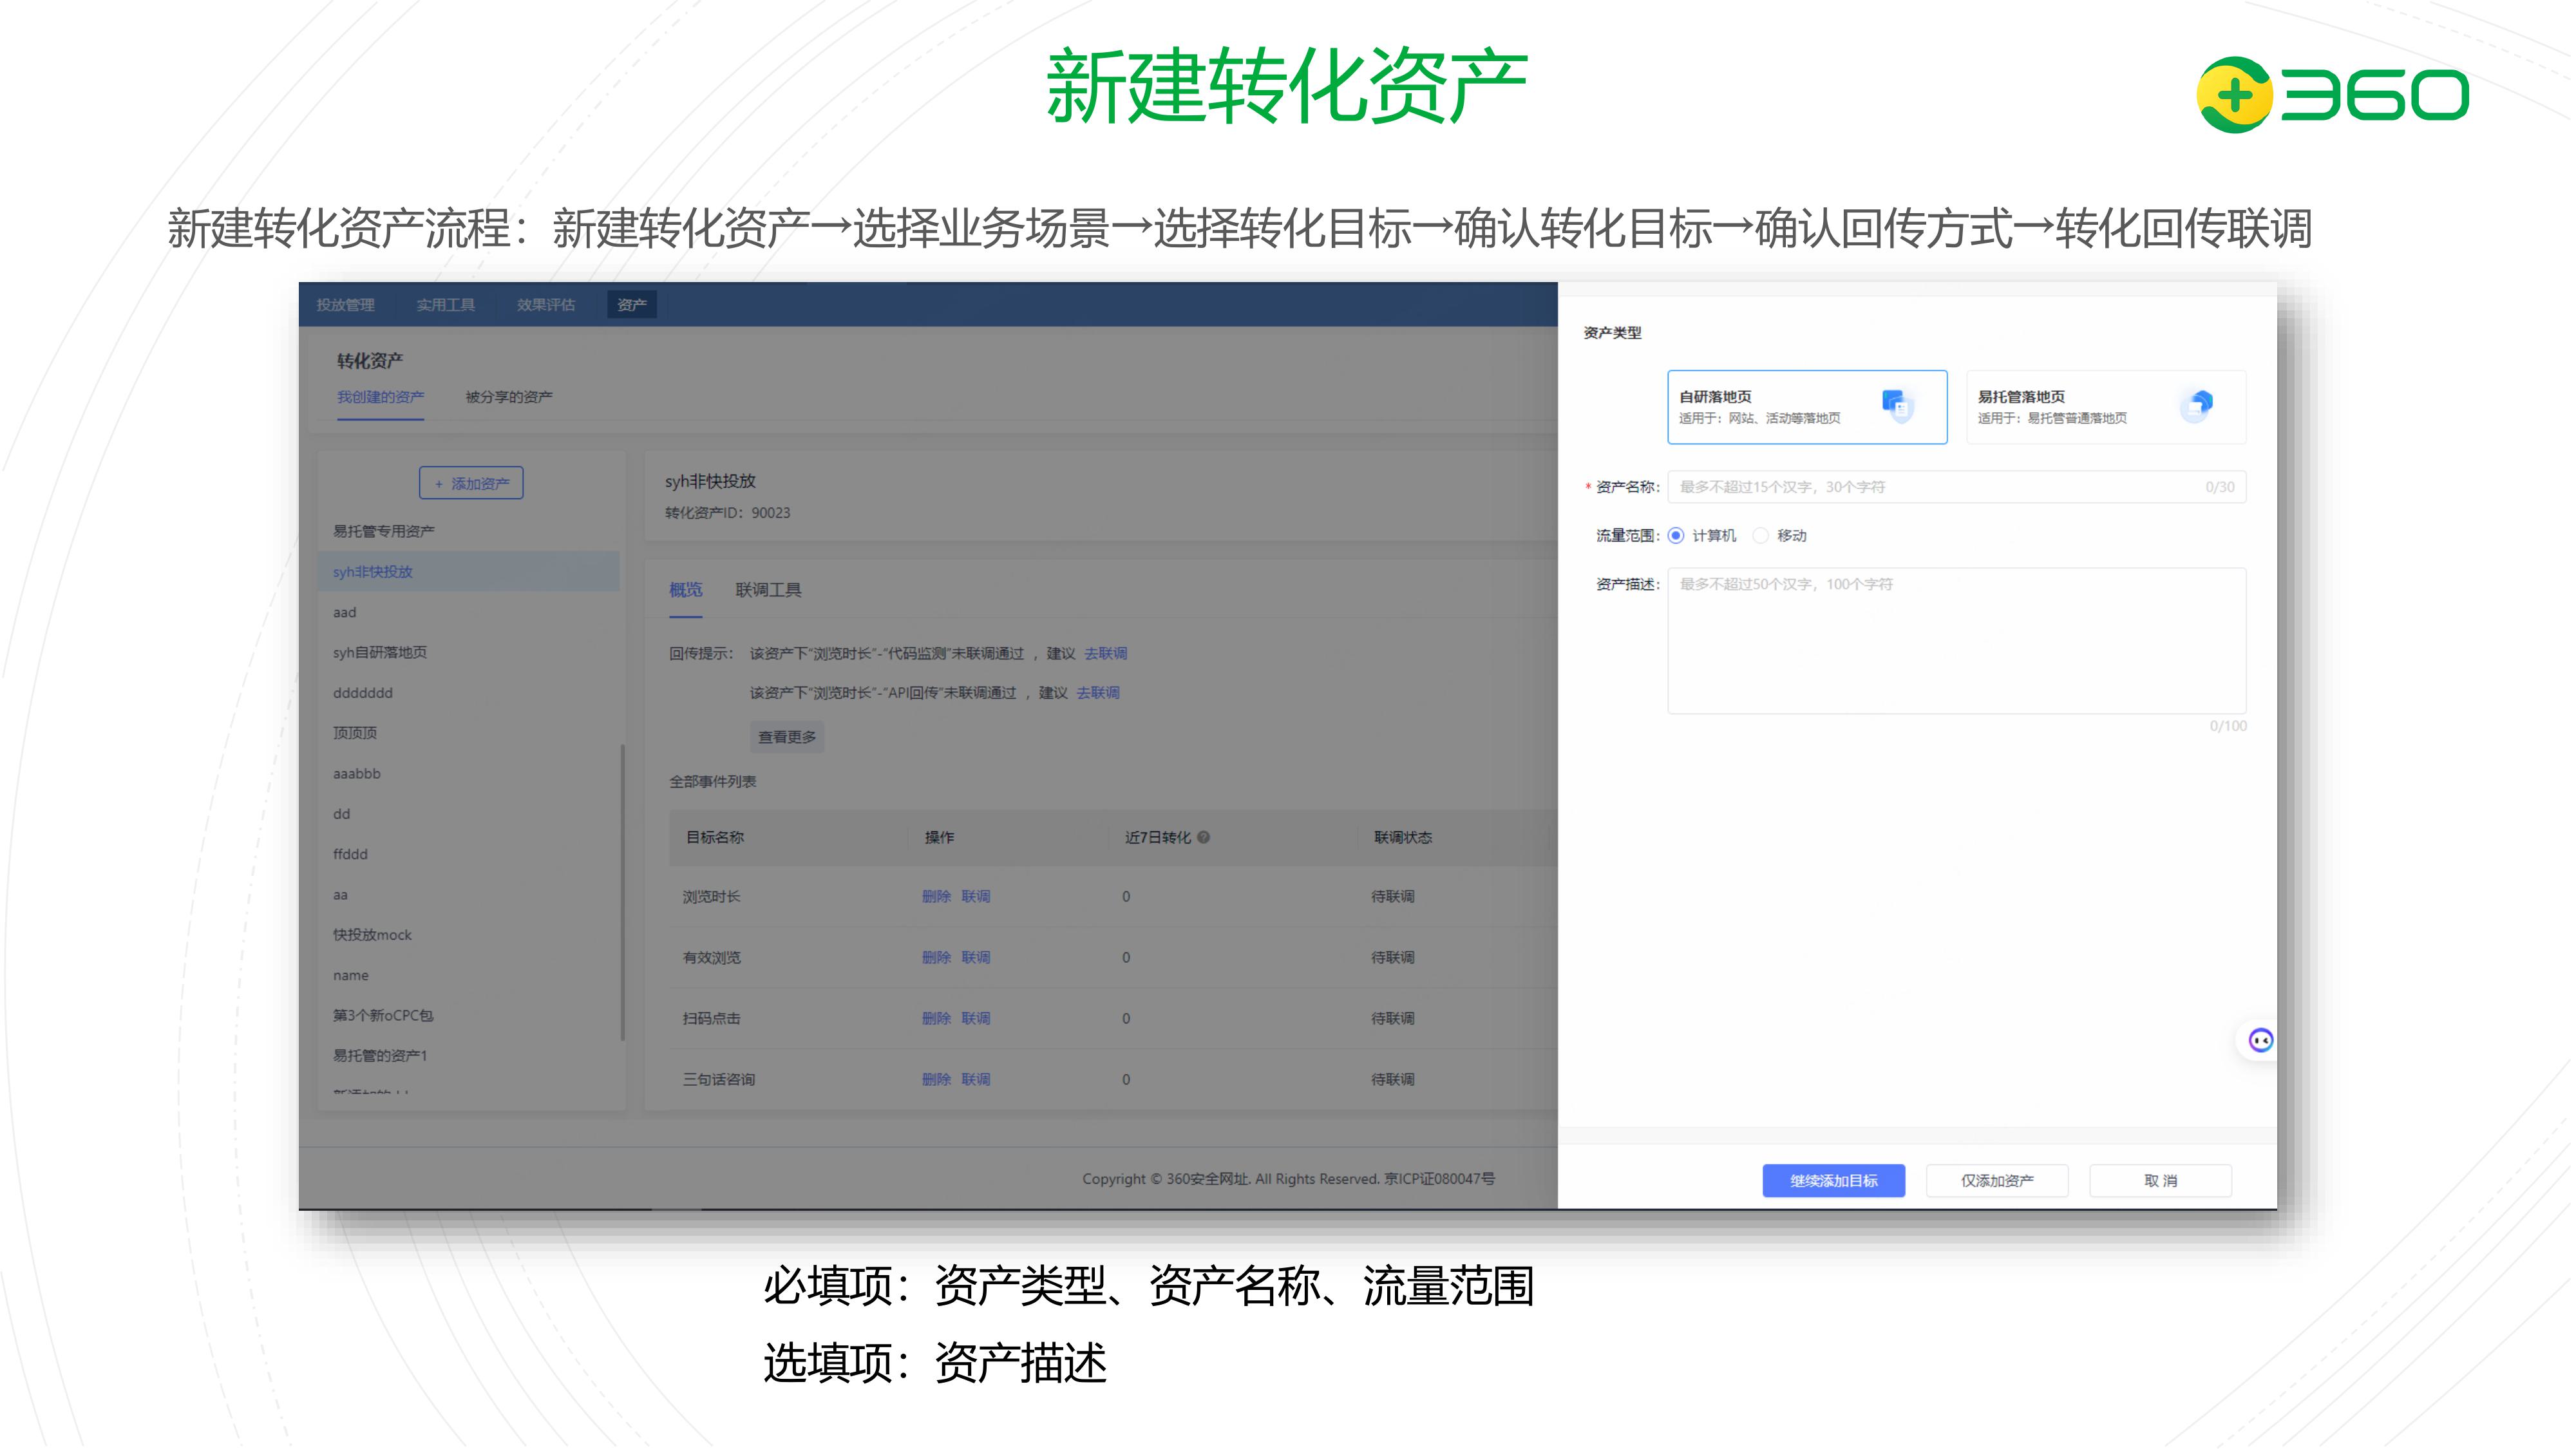Switch to 被分享的资产 tab

tap(509, 398)
